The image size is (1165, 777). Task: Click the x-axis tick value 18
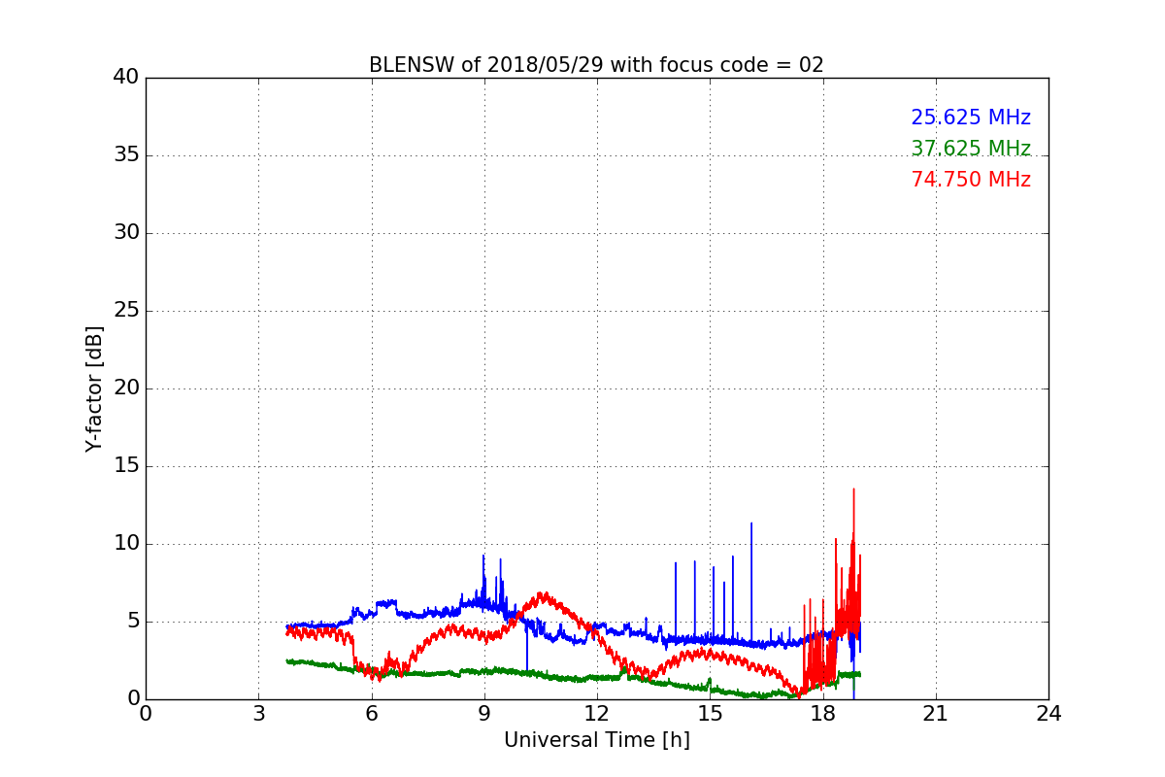822,714
